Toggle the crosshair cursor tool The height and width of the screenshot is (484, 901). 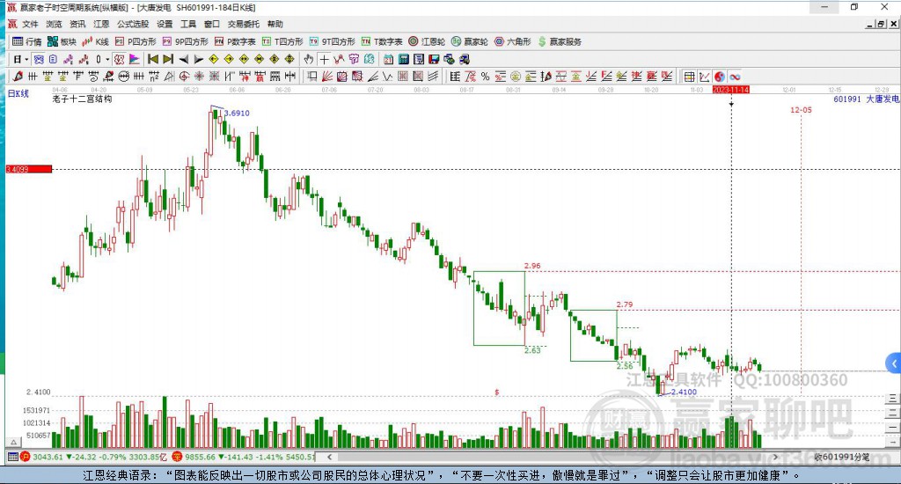pyautogui.click(x=324, y=59)
